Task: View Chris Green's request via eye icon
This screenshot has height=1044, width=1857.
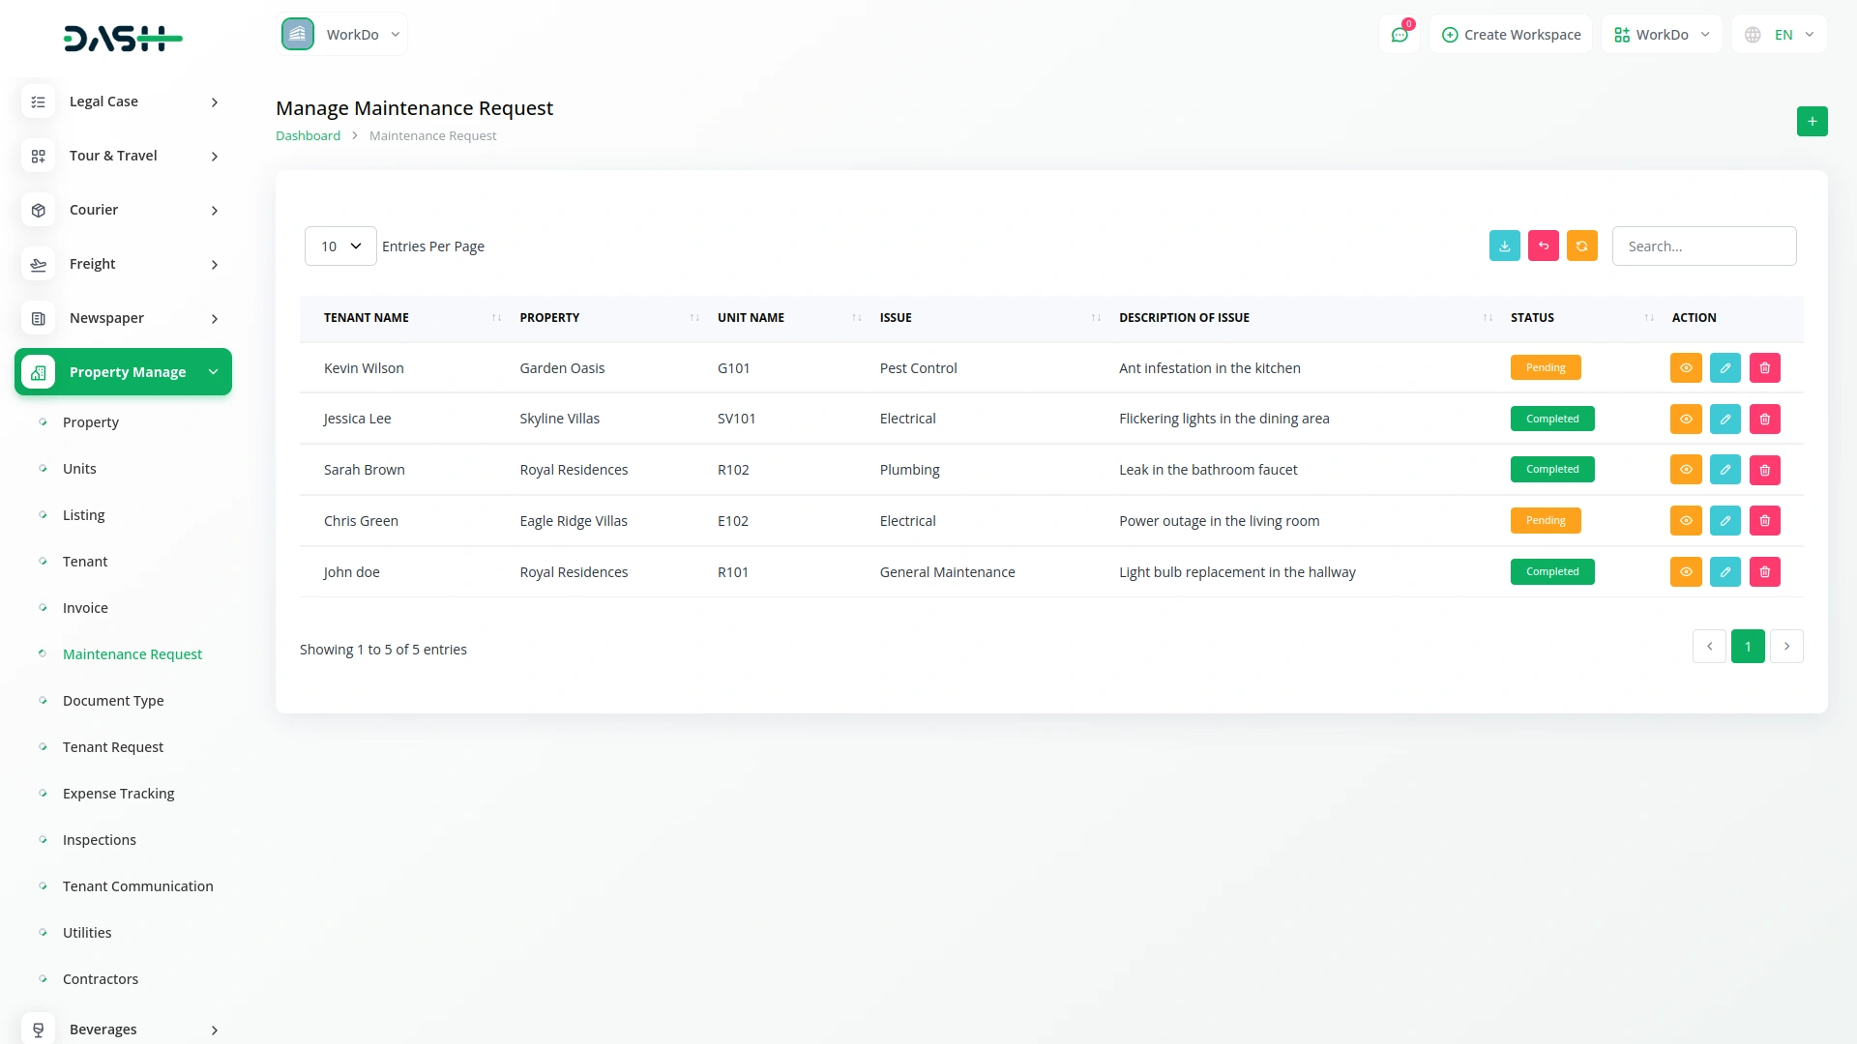Action: click(1685, 521)
